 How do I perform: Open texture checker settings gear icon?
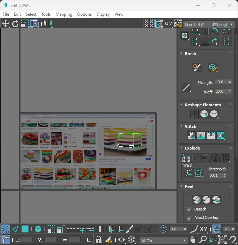coord(178,24)
